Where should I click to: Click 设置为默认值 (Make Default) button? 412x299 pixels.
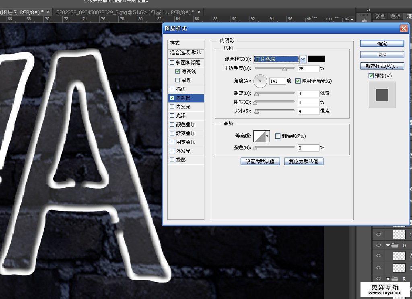(260, 162)
